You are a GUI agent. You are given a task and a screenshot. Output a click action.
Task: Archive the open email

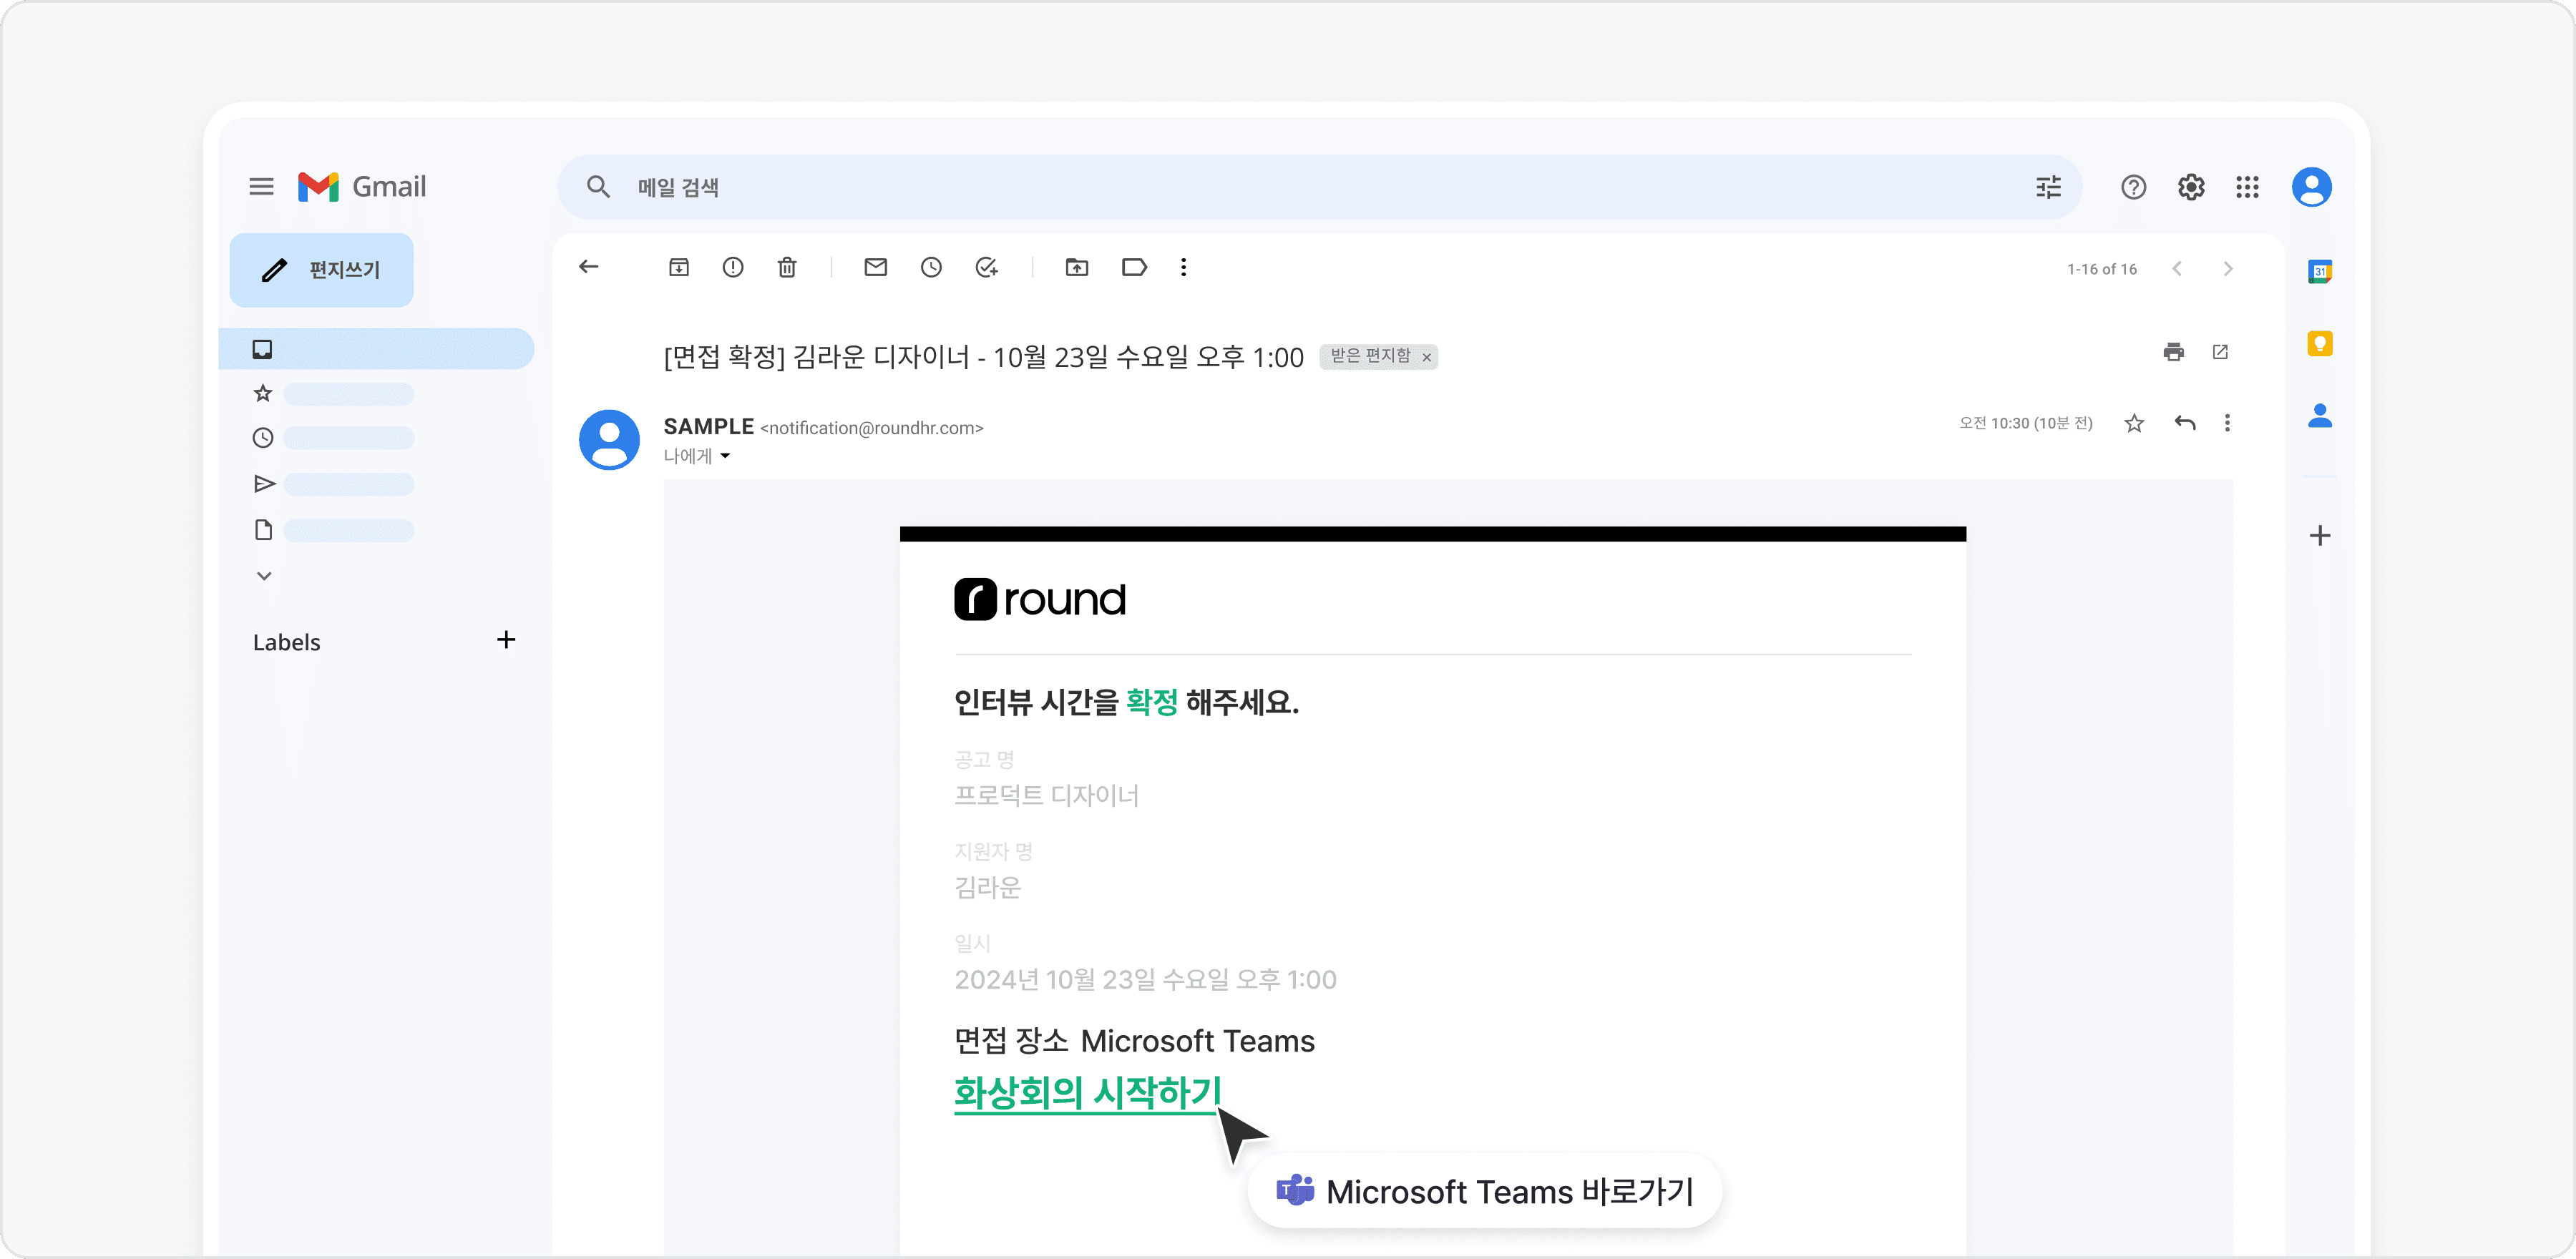(x=679, y=267)
